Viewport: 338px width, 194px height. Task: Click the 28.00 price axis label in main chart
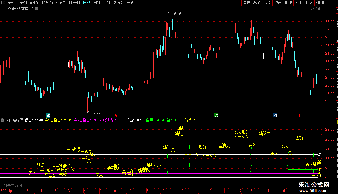point(330,22)
